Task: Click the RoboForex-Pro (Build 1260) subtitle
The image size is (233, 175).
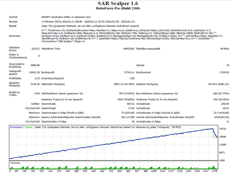Action: pos(118,8)
